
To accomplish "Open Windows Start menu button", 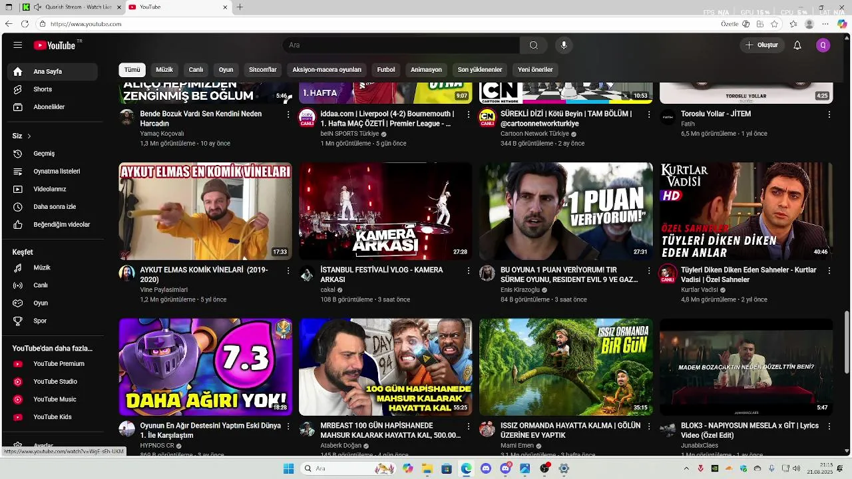I will point(288,468).
